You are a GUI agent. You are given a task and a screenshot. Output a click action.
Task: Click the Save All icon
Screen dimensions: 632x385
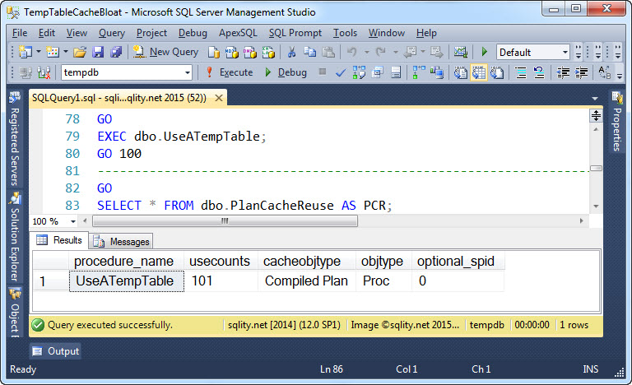coord(116,52)
